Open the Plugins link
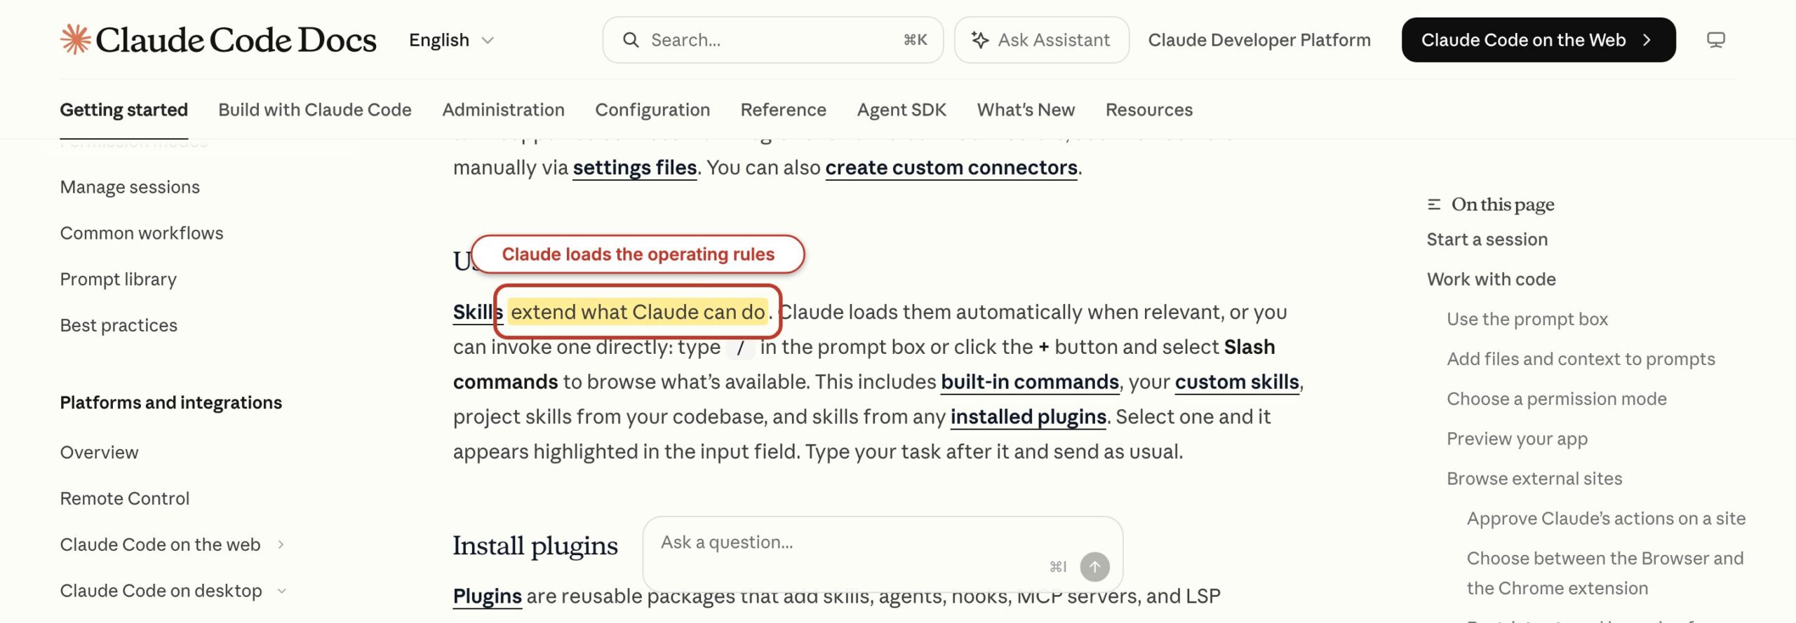This screenshot has height=623, width=1796. tap(487, 596)
